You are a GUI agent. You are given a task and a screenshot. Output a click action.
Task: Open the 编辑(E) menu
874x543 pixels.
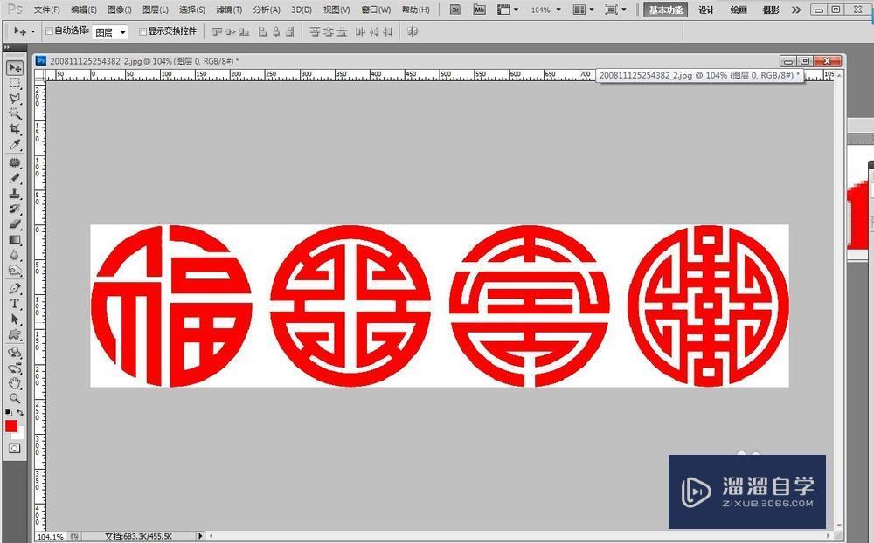pos(84,10)
